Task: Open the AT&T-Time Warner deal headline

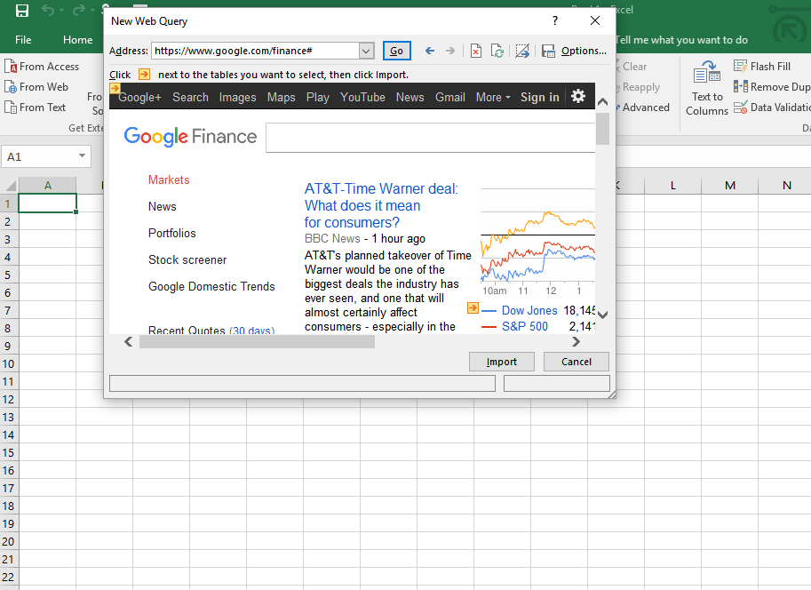Action: [381, 205]
